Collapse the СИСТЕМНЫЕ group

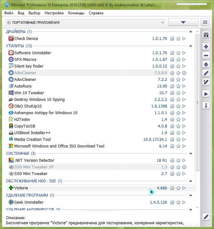[x=191, y=154]
